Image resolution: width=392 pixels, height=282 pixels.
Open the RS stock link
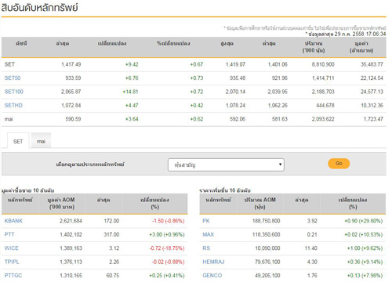[x=206, y=248]
